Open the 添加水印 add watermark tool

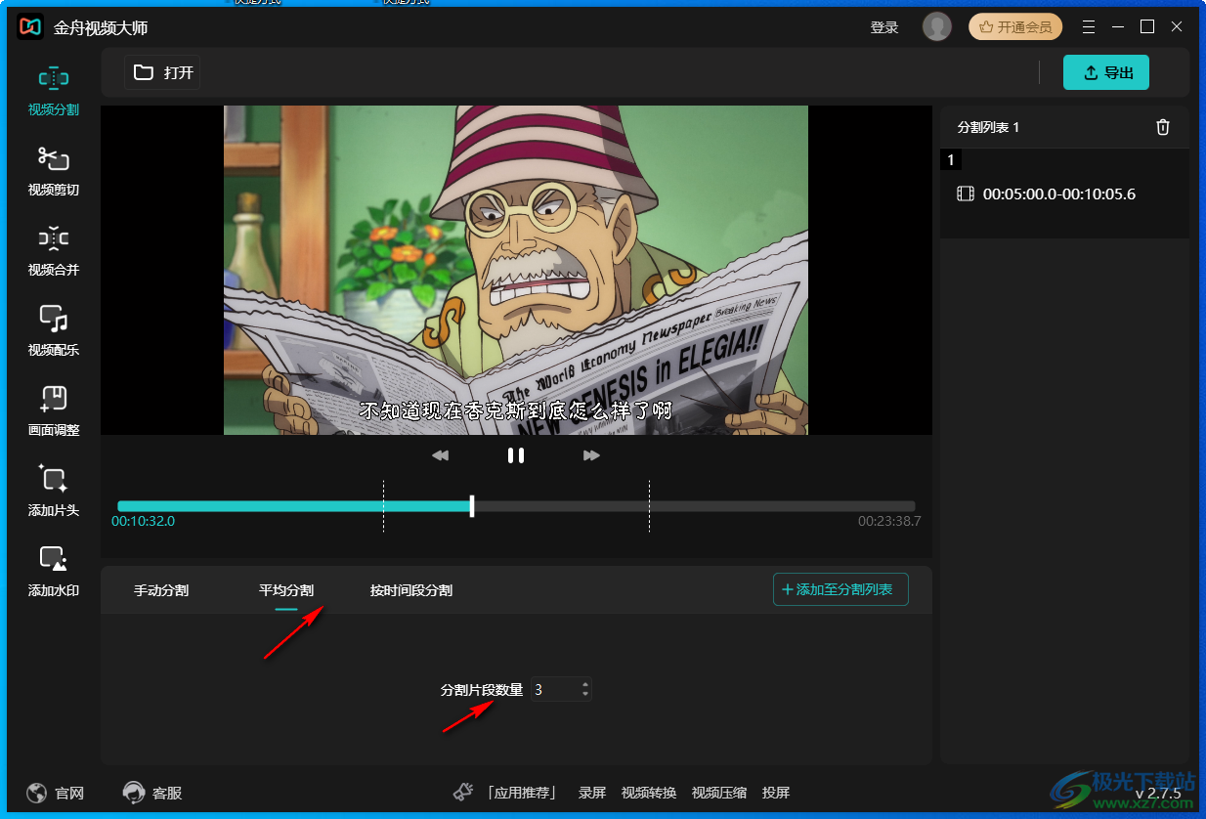(x=53, y=573)
